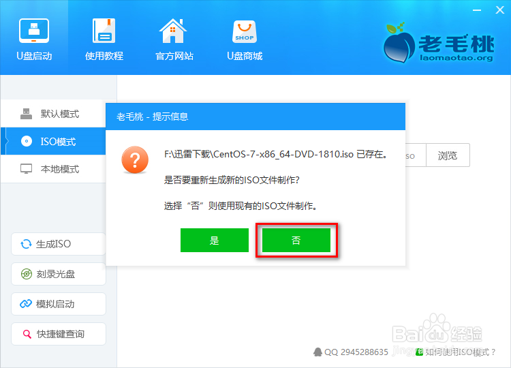Image resolution: width=511 pixels, height=368 pixels.
Task: Open the U盘启动 tab icon
Action: click(x=34, y=31)
